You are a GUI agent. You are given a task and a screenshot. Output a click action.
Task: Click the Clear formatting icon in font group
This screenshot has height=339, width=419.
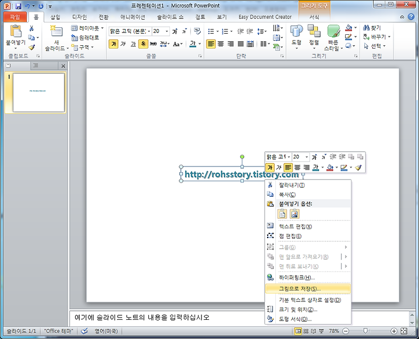(x=197, y=31)
